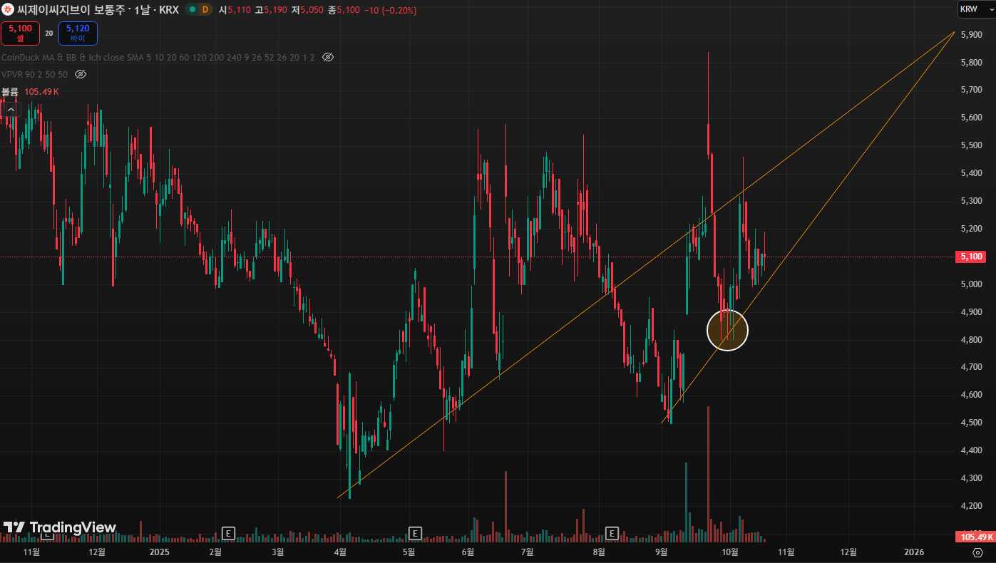Click the 5,500 price scale label
This screenshot has height=563, width=996.
[972, 145]
